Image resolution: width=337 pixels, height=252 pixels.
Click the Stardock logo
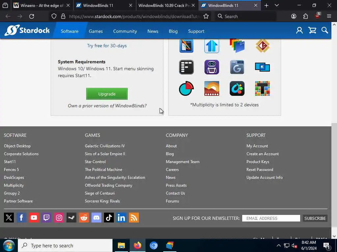tap(27, 30)
